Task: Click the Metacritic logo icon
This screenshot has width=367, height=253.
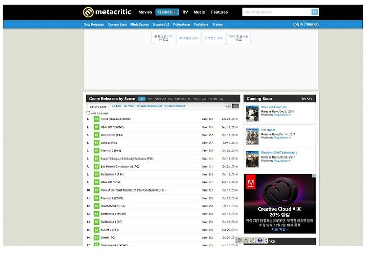Action: (x=88, y=12)
